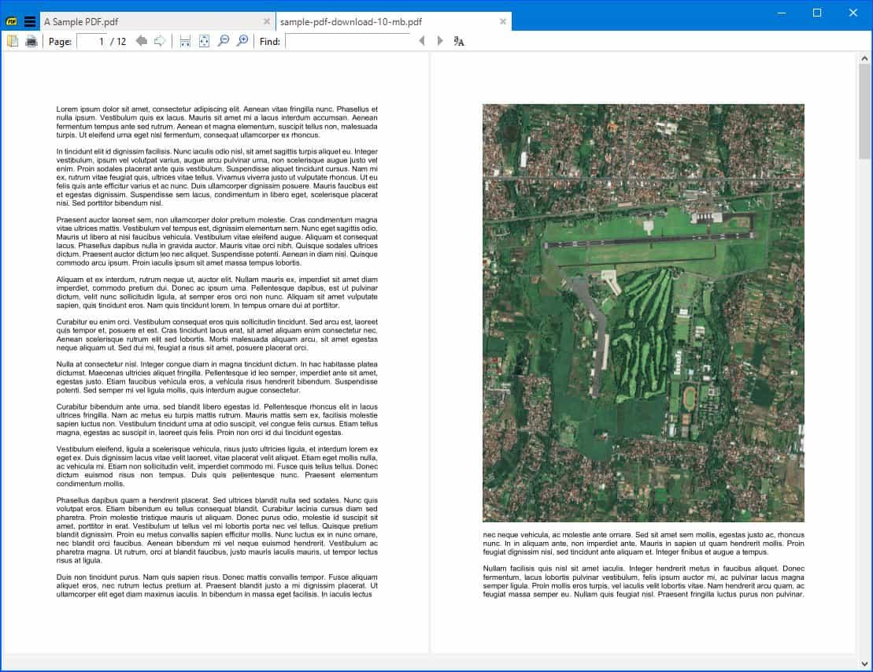Image resolution: width=873 pixels, height=672 pixels.
Task: Go to next page arrow
Action: point(160,41)
